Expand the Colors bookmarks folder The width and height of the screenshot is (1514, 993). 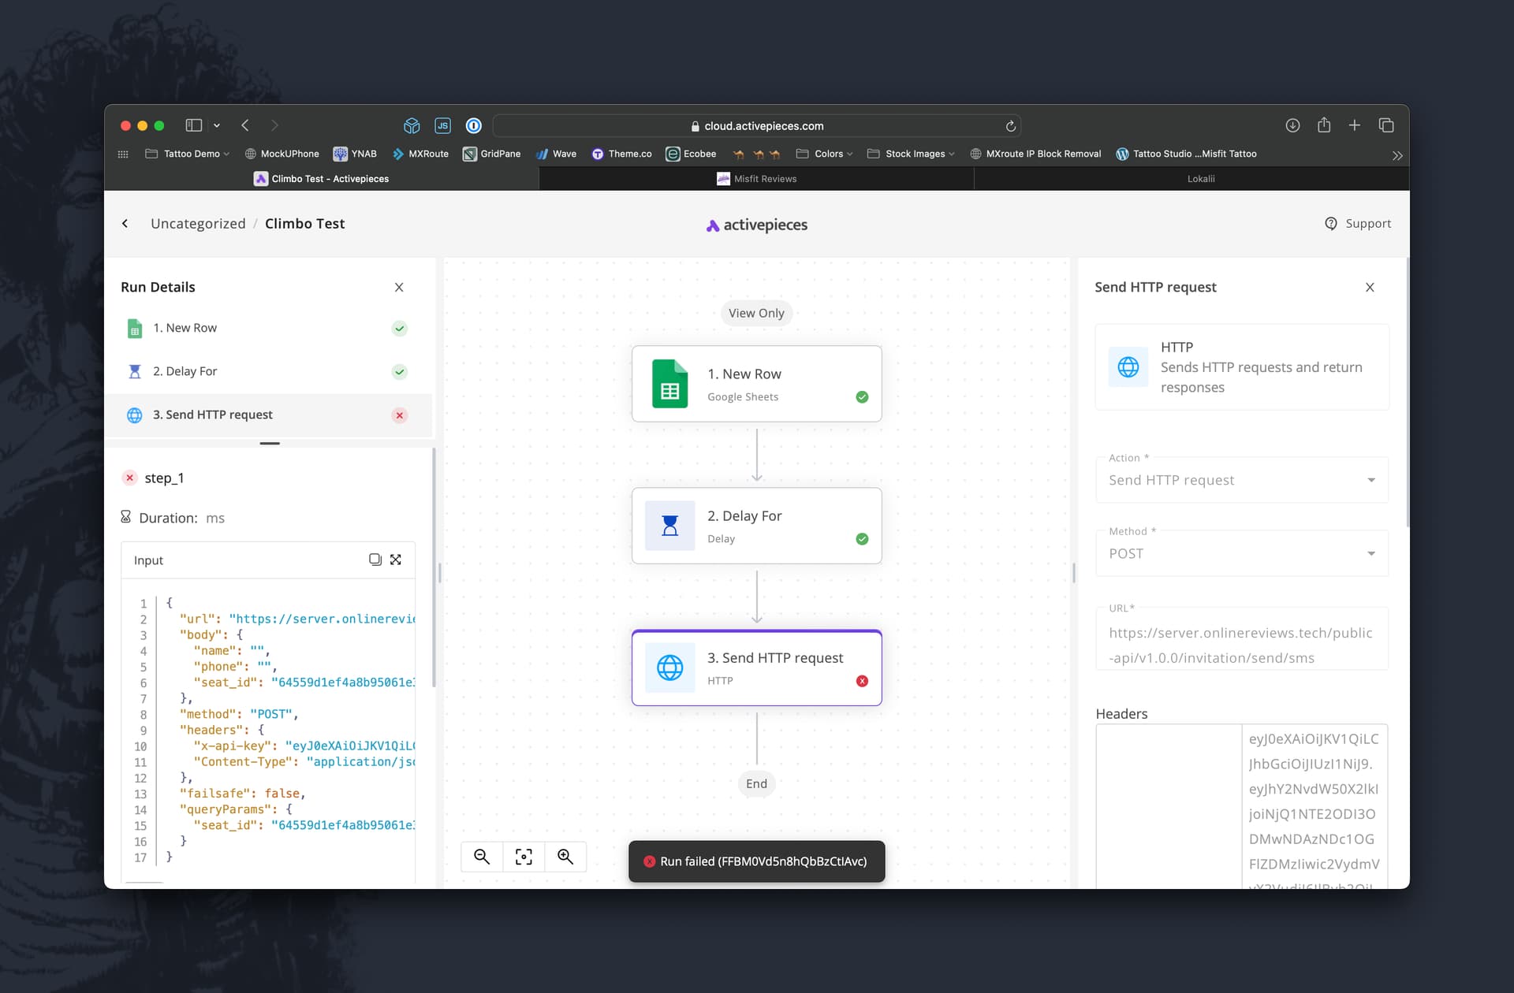[x=825, y=154]
